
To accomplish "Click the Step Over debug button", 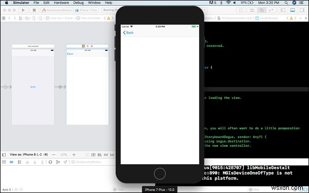I will [x=27, y=162].
